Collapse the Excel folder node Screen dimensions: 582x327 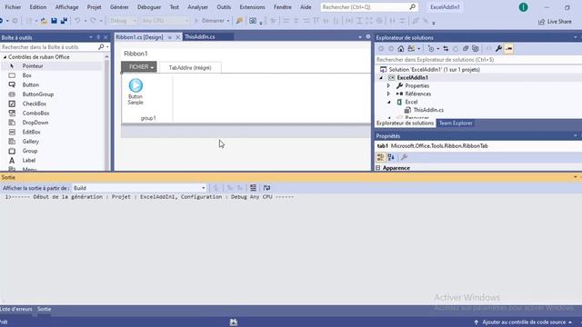click(x=389, y=102)
